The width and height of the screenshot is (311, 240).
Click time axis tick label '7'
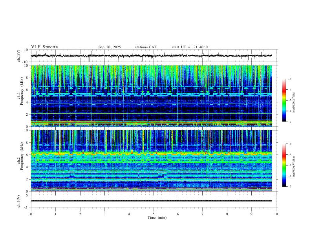pyautogui.click(x=203, y=214)
